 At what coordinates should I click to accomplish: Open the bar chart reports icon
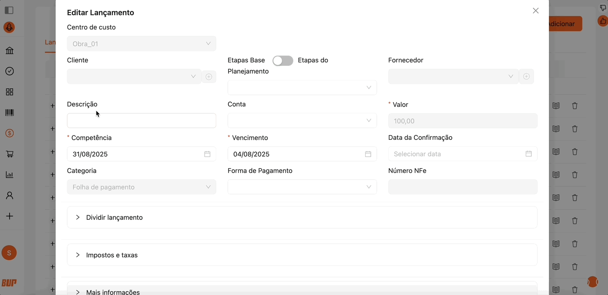pos(9,175)
